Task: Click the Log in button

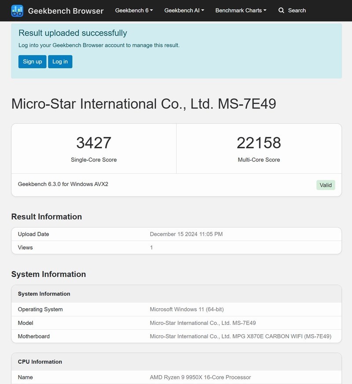Action: pyautogui.click(x=60, y=62)
